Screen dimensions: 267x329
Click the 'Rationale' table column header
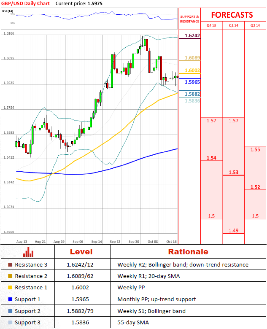[x=188, y=252]
